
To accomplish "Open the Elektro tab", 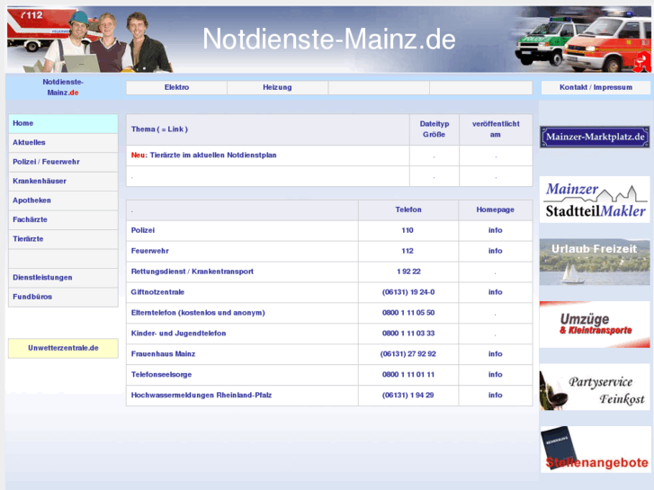I will click(x=176, y=87).
